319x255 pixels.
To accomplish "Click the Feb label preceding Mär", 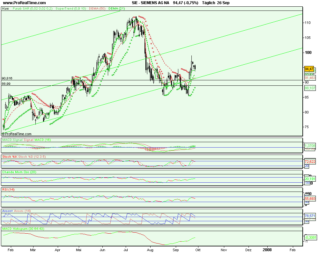I will (x=11, y=250).
